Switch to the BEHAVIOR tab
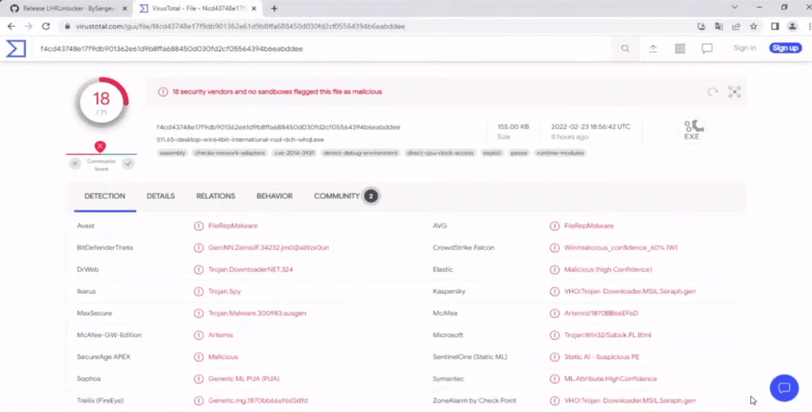This screenshot has height=412, width=812. [x=274, y=196]
